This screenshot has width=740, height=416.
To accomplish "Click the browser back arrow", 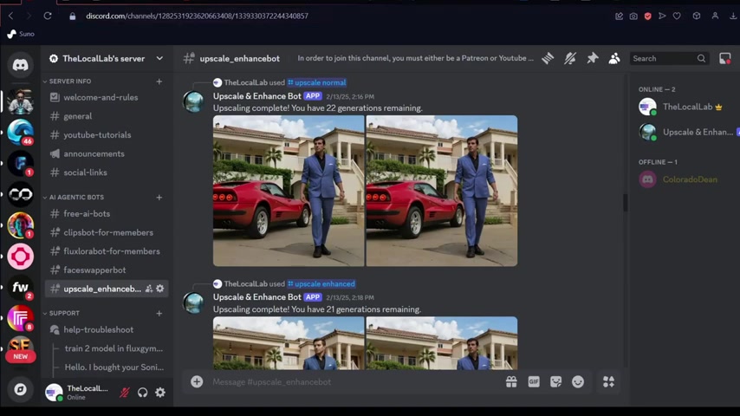I will [11, 16].
